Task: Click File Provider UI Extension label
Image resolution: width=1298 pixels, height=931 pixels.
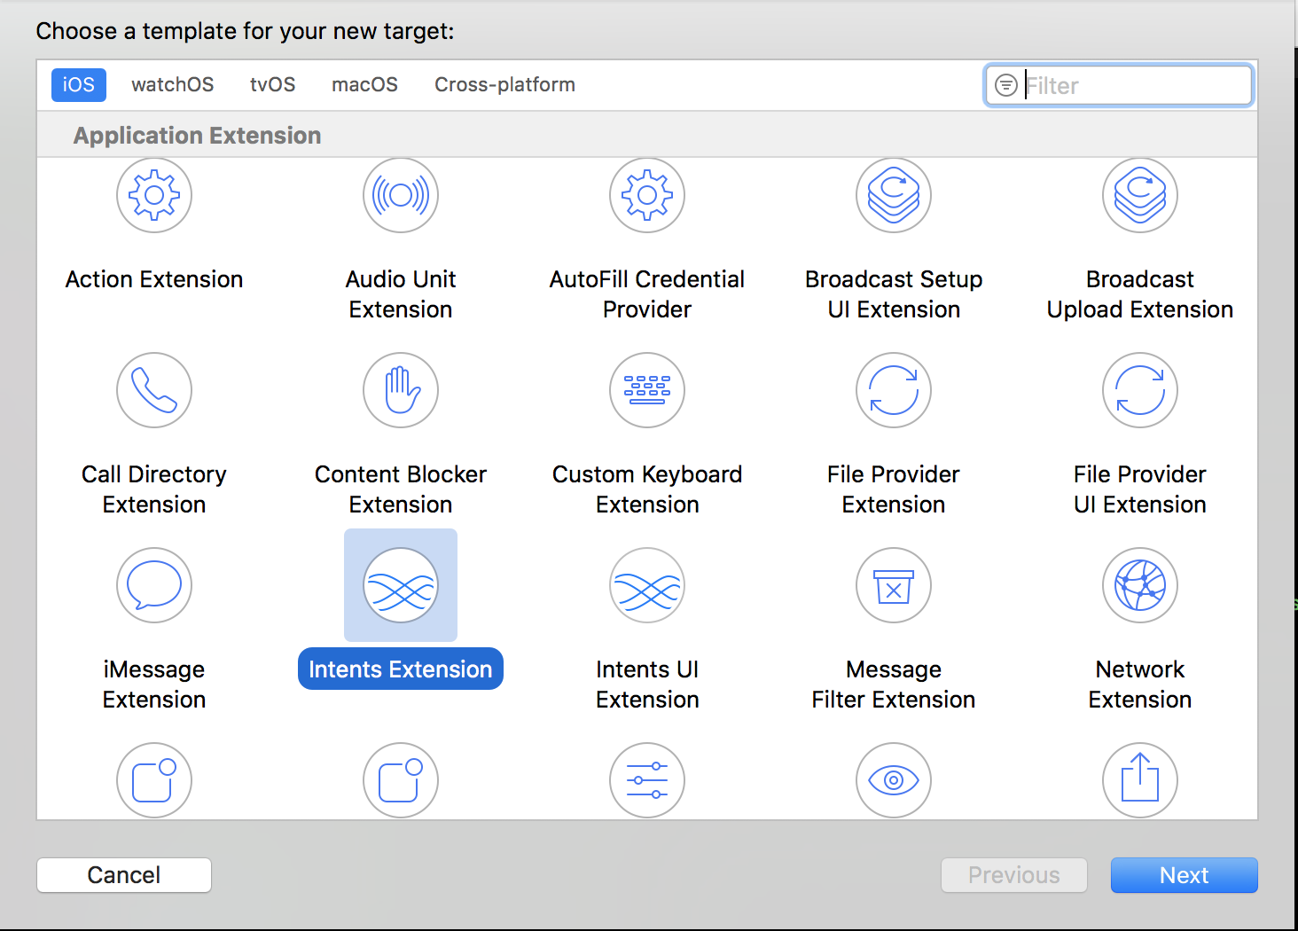Action: click(x=1140, y=489)
